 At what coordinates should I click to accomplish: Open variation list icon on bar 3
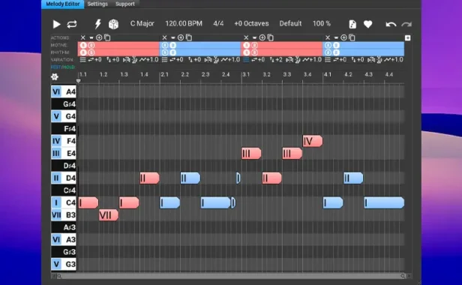[x=246, y=60]
